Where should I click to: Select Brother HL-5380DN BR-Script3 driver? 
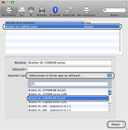[68, 98]
